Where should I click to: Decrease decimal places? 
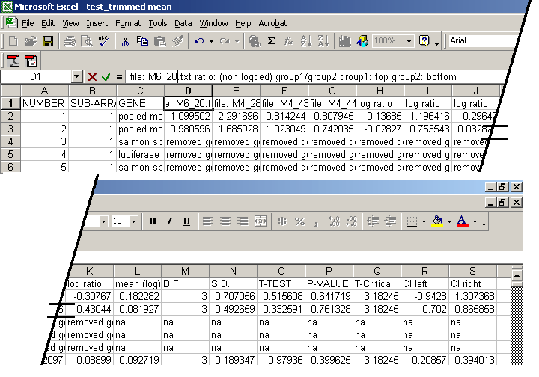[351, 221]
